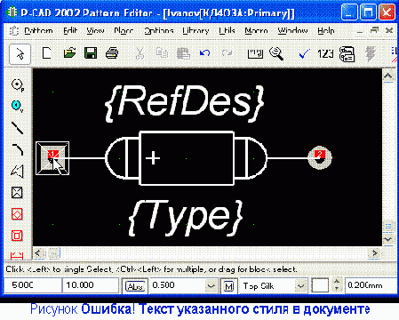Click the Print icon
The image size is (399, 320).
coord(112,53)
